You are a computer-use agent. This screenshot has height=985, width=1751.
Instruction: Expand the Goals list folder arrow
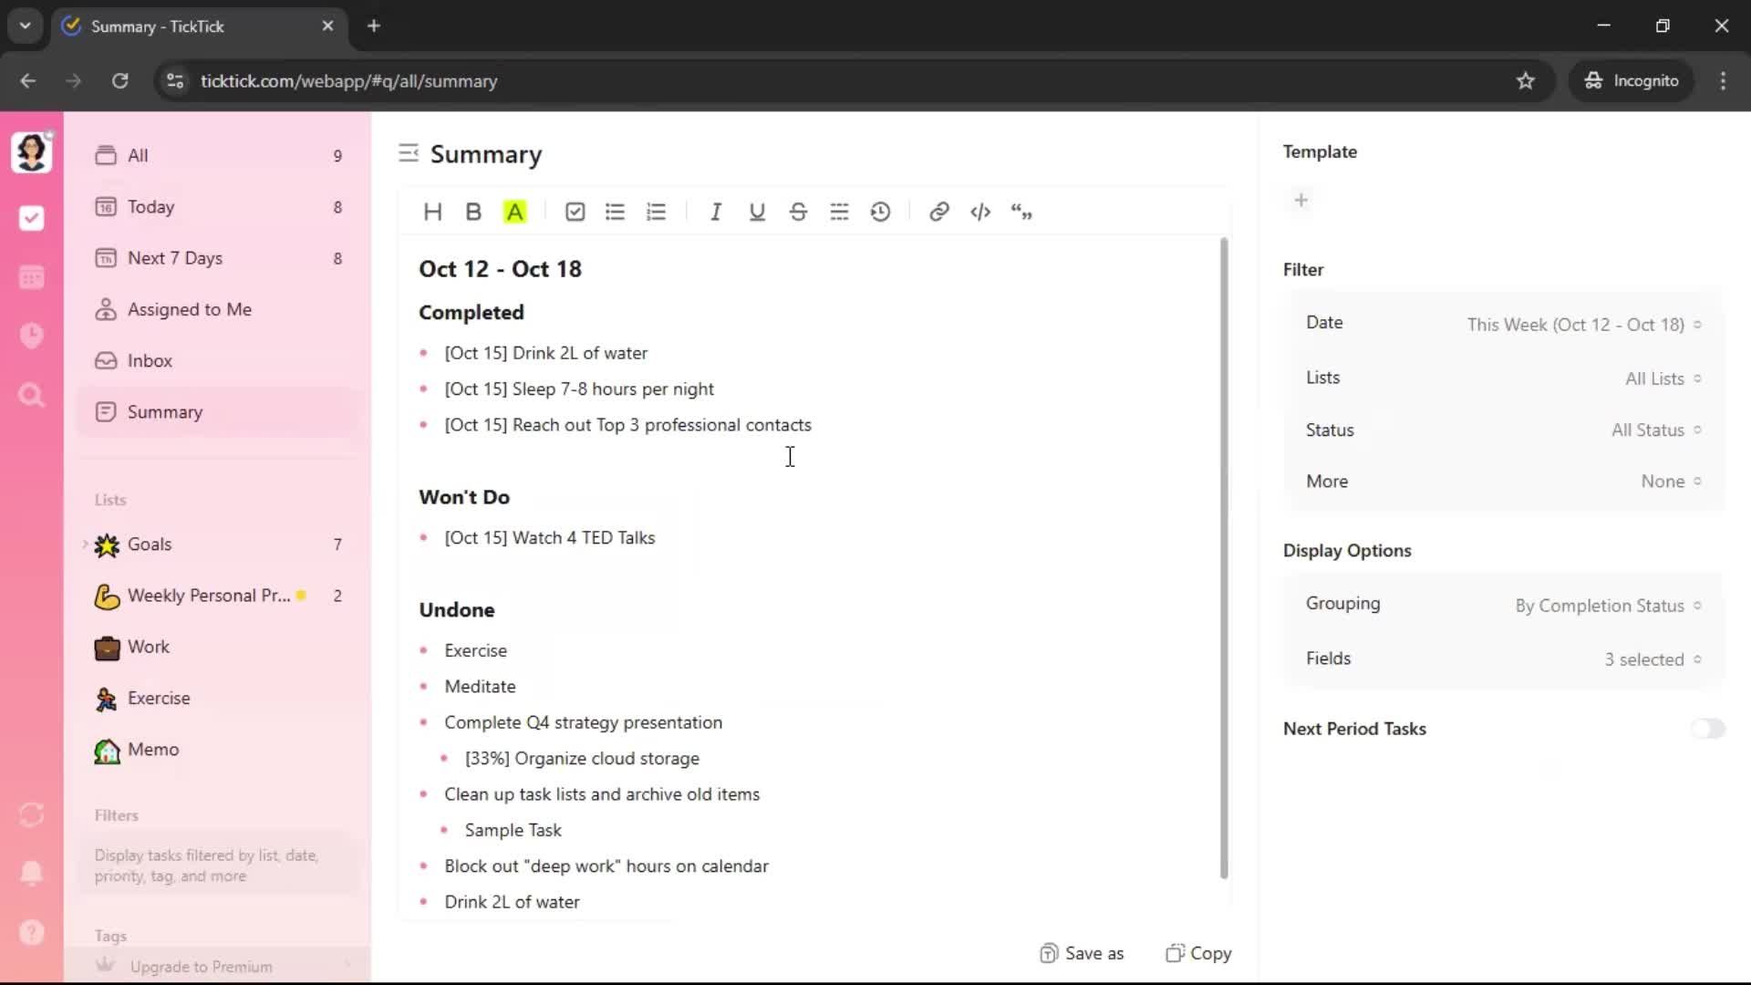coord(86,544)
